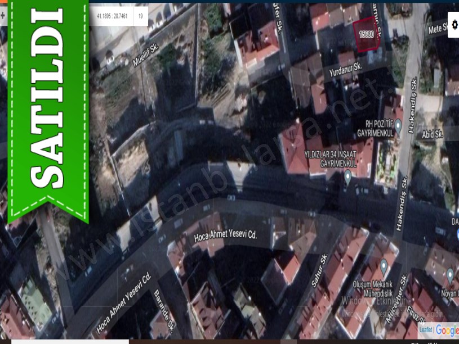
Task: Click the coordinates display 41.1895 : 28.7461
Action: 112,16
